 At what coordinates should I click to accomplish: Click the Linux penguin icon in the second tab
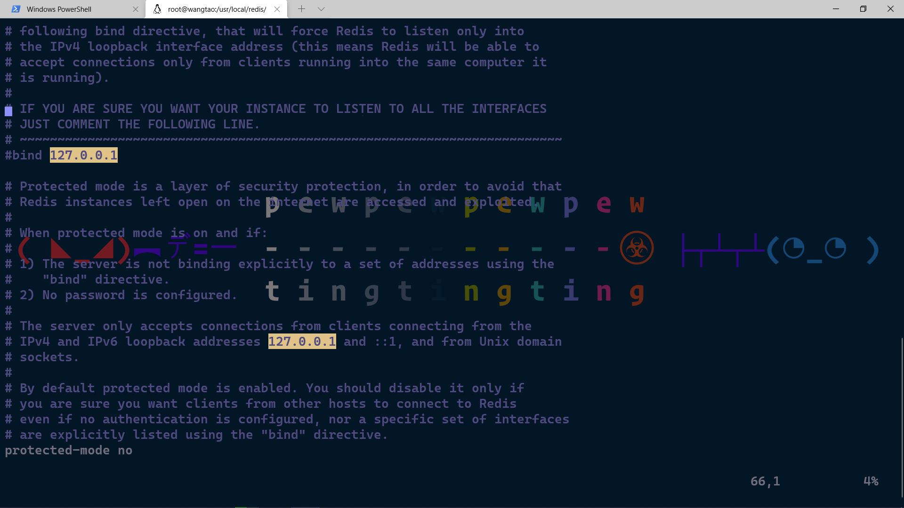[x=158, y=9]
